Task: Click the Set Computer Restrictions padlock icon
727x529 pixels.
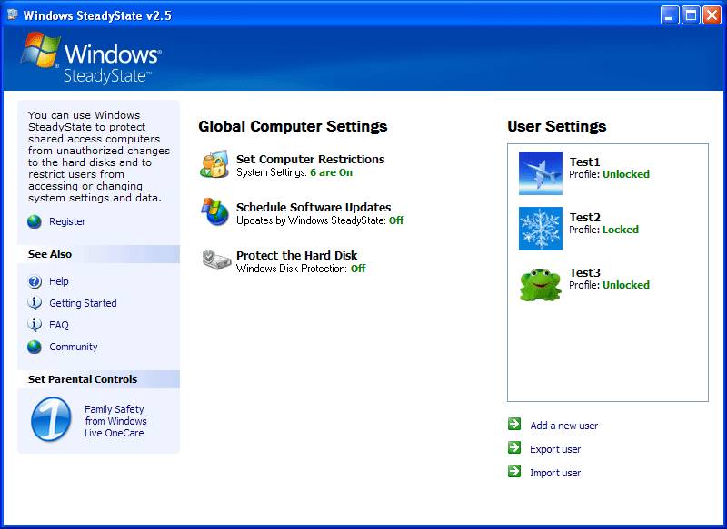Action: pos(214,164)
